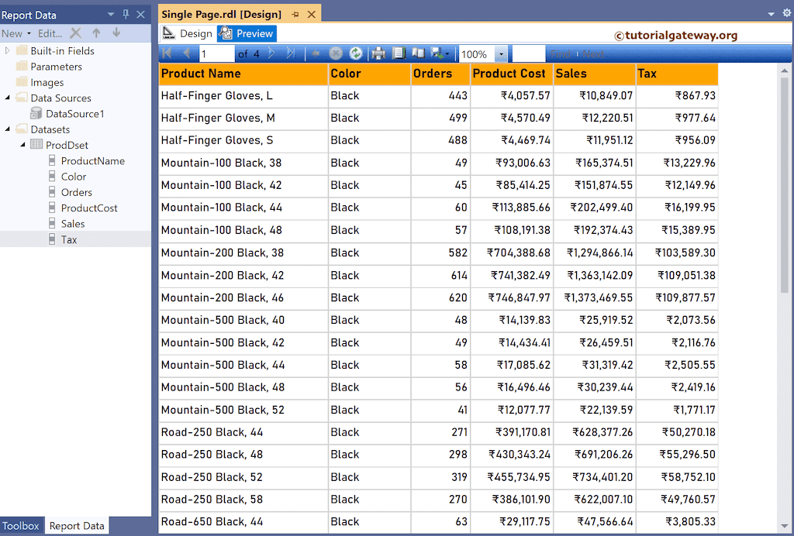This screenshot has height=536, width=794.
Task: Click the move-up arrow in Report Data toolbar
Action: (96, 33)
